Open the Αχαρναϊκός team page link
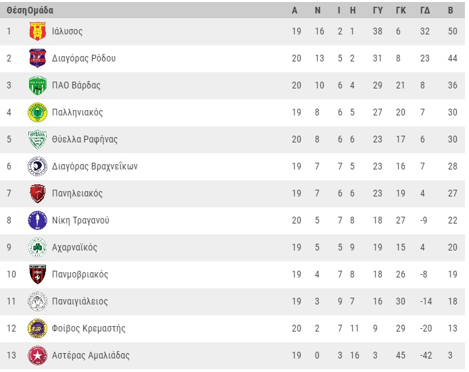The height and width of the screenshot is (372, 469). [74, 248]
